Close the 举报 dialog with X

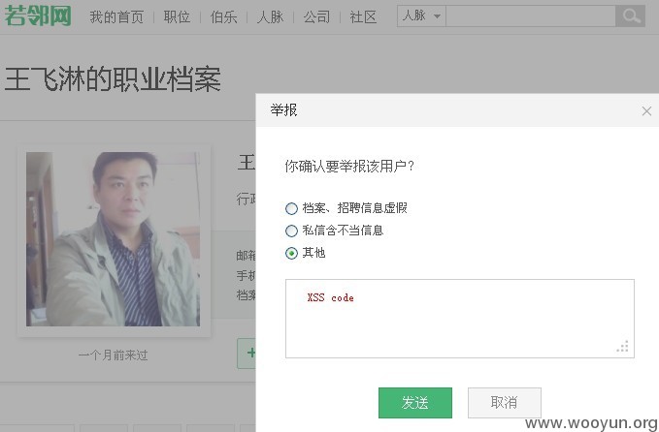[646, 111]
